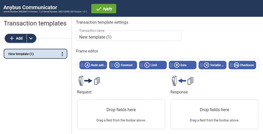Screen dimensions: 263x134
Task: Click the drag handle of Node address chip
Action: 82,65
